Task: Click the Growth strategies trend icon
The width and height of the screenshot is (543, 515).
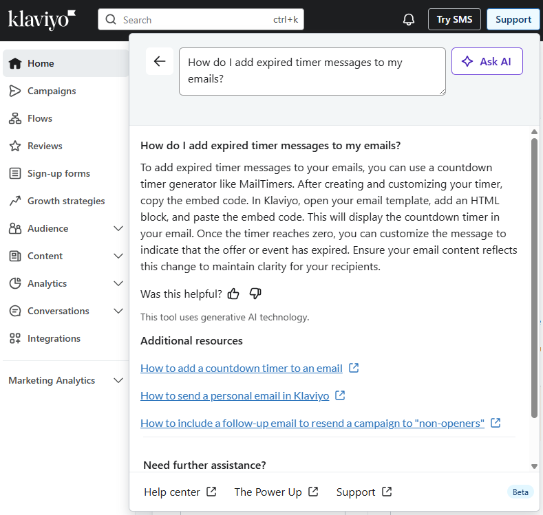Action: click(x=15, y=201)
